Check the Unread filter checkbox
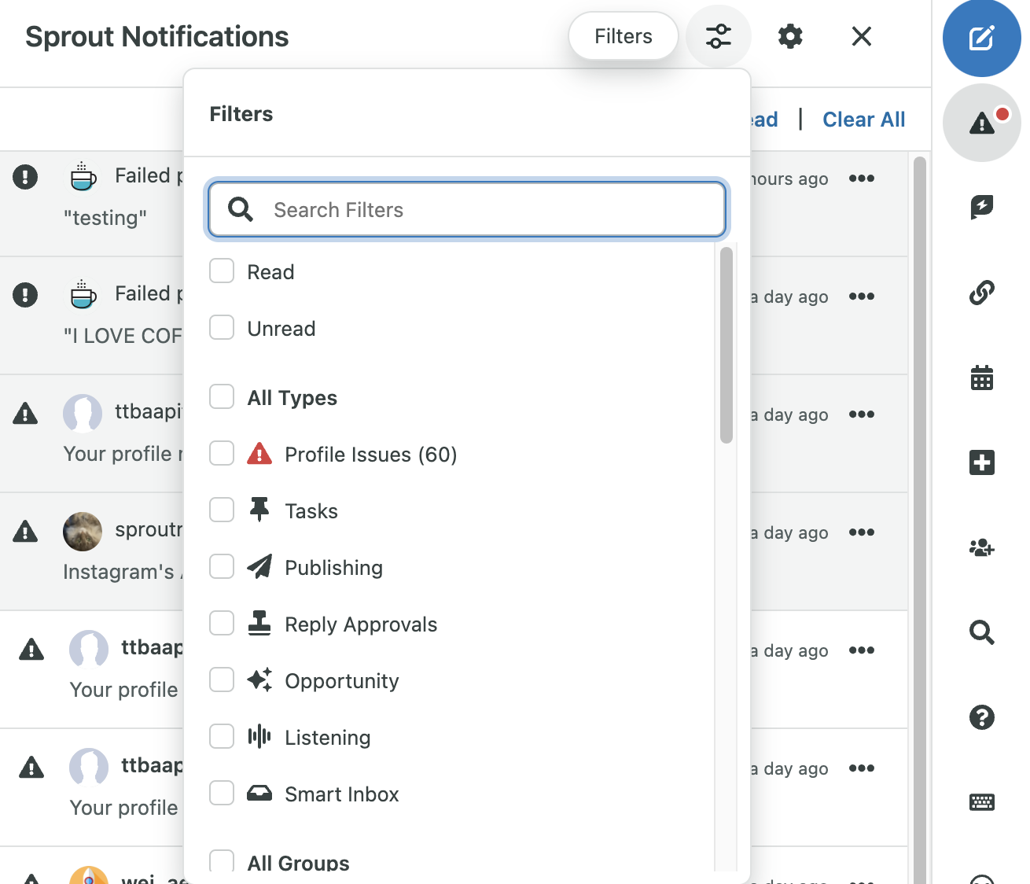The image size is (1030, 884). (221, 328)
